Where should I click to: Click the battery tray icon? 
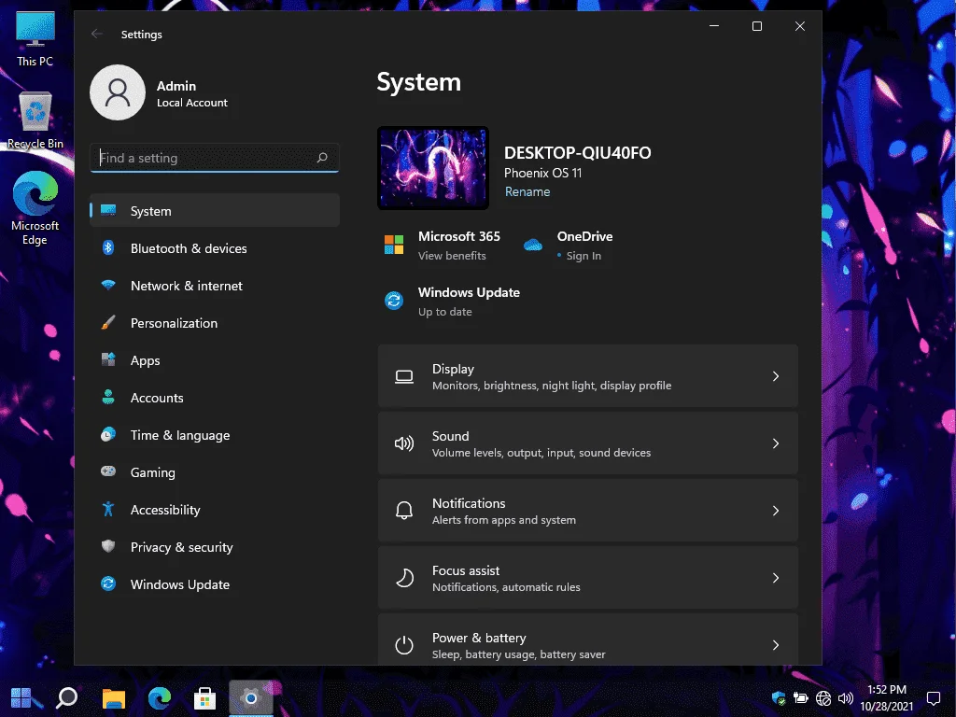click(800, 698)
